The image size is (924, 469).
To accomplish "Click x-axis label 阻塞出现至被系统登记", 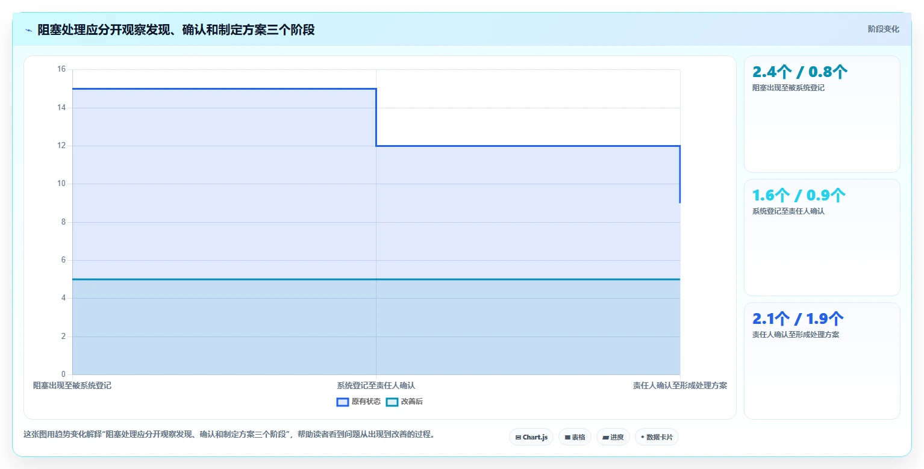I will (x=72, y=385).
